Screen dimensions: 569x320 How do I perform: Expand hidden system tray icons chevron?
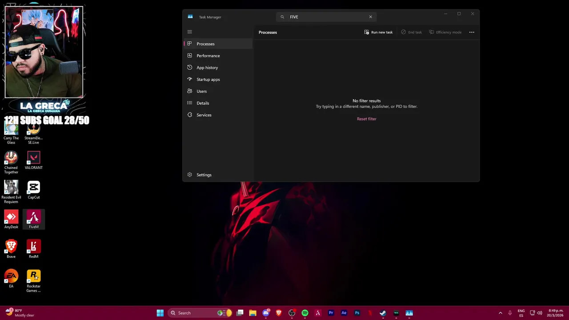[x=500, y=313]
